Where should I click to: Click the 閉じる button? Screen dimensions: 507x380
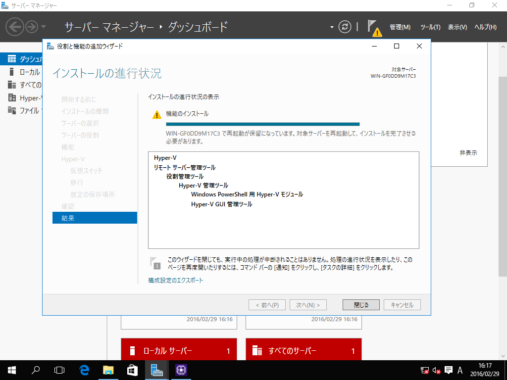[x=361, y=305]
